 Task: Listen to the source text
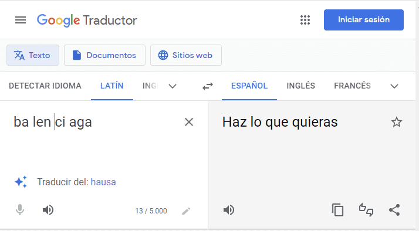[48, 210]
